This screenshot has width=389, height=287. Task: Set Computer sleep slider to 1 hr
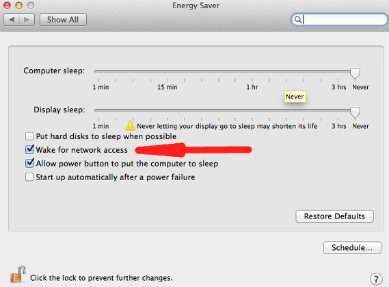tap(252, 71)
